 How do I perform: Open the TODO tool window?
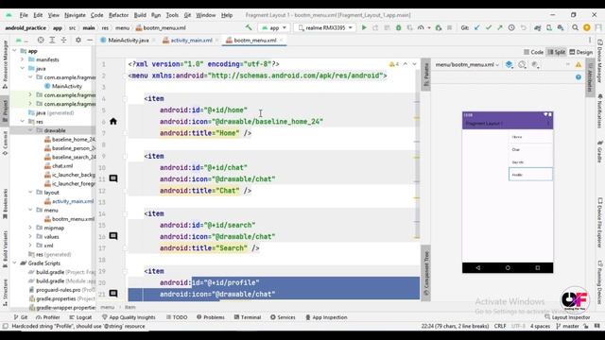[177, 317]
